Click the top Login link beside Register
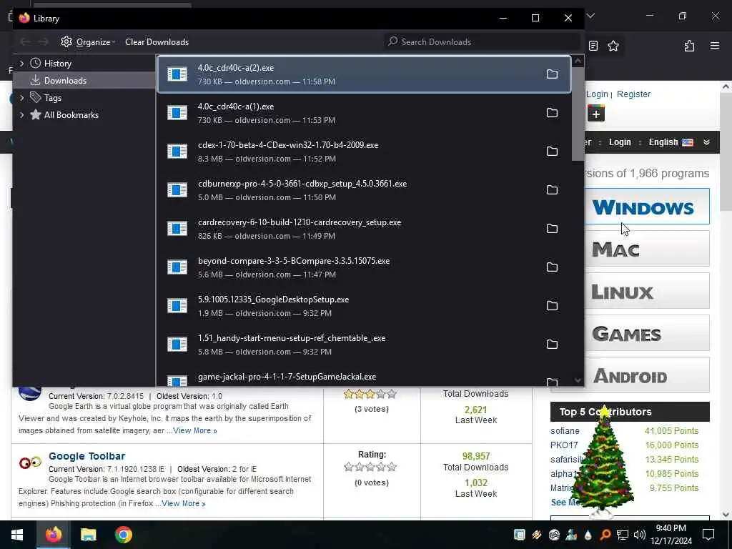The image size is (732, 549). (x=597, y=94)
